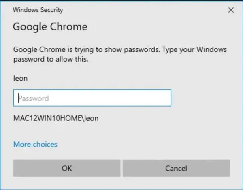Screen dimensions: 243x190
Task: Click the Windows Security title text
Action: pyautogui.click(x=38, y=9)
